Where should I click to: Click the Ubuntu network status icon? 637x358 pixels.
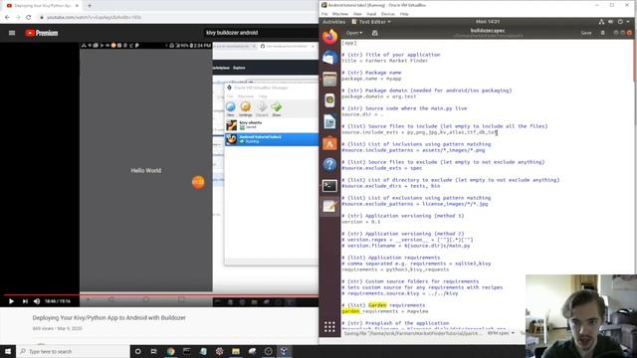pos(601,22)
